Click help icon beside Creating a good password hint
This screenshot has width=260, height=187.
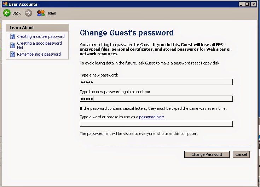[13, 45]
